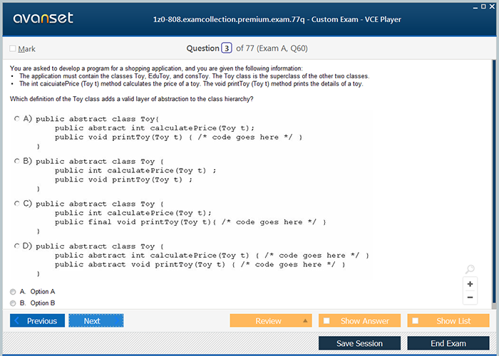Click the magnifier search icon
The height and width of the screenshot is (356, 499).
point(470,269)
